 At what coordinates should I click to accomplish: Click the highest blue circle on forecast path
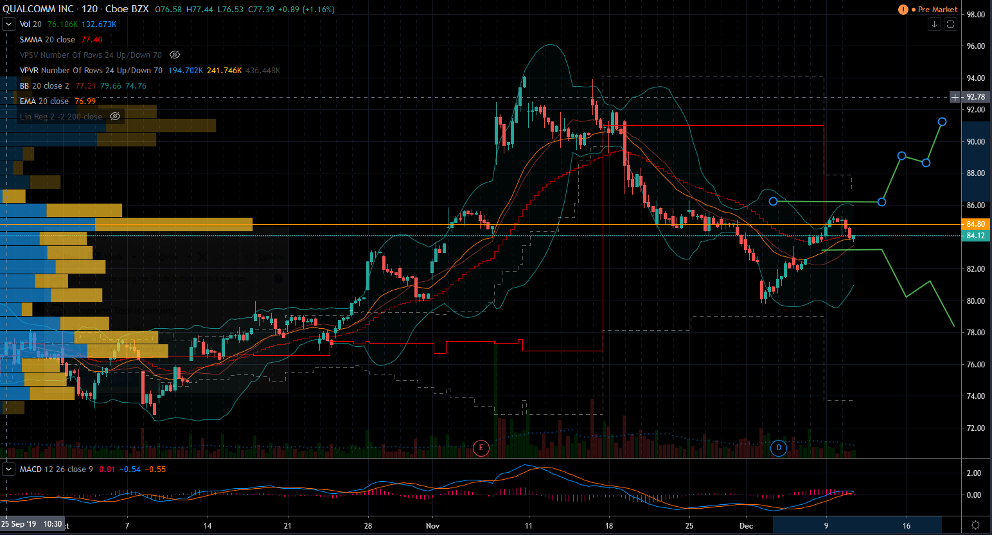click(942, 122)
